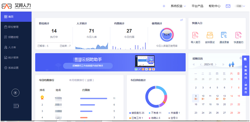Image resolution: width=250 pixels, height=122 pixels.
Task: Click the 2023-10 calendar month label
Action: [209, 65]
